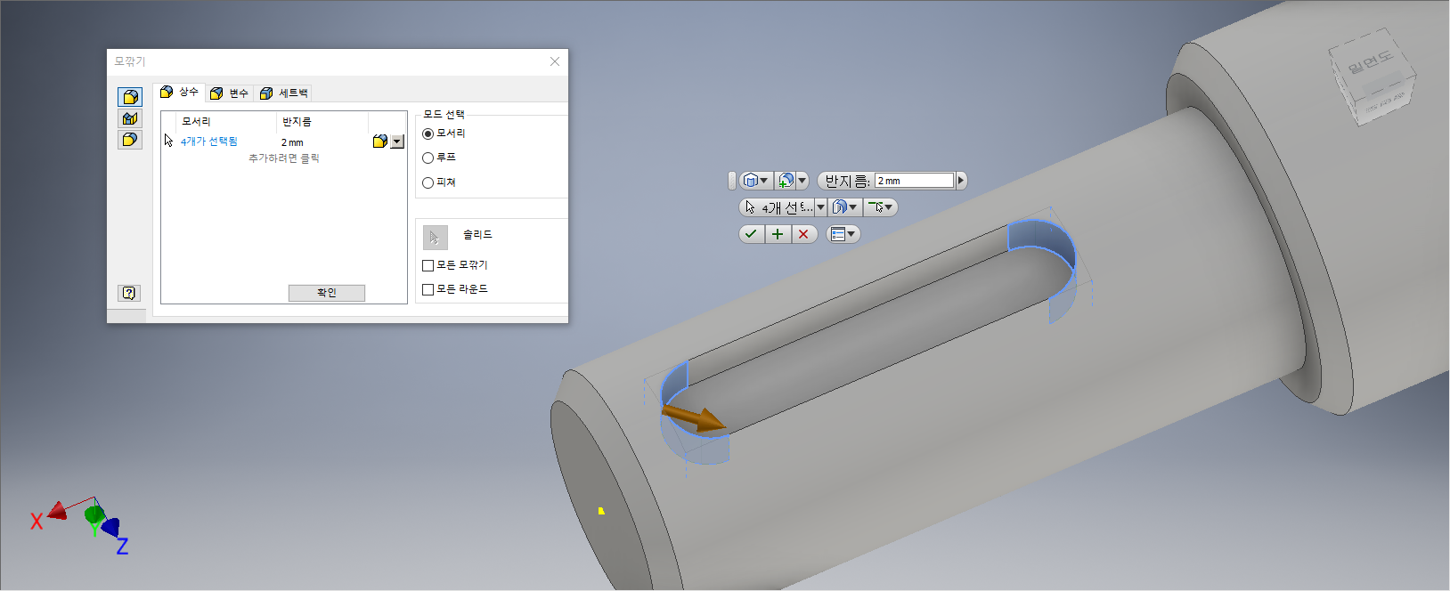Click the 4개가 선택됨 edge selection row
The image size is (1450, 591).
click(208, 142)
